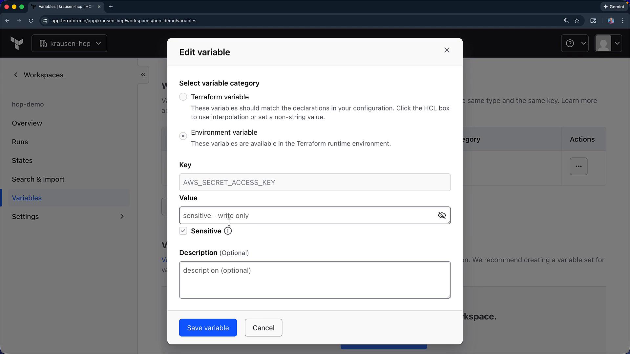630x354 pixels.
Task: Click the site info icon in address bar
Action: [x=45, y=21]
